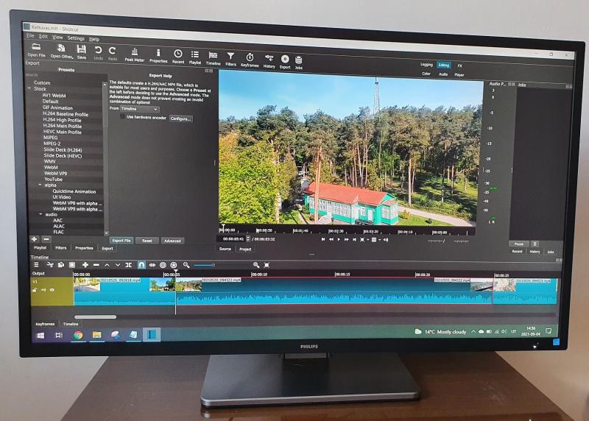Select the YouTube export preset
Viewport: 589px width, 421px height.
point(54,179)
